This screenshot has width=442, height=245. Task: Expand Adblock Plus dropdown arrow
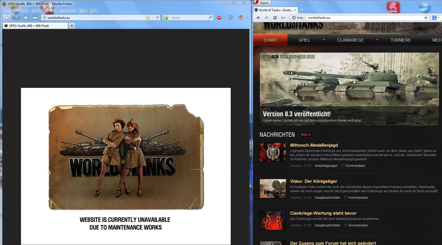point(223,18)
